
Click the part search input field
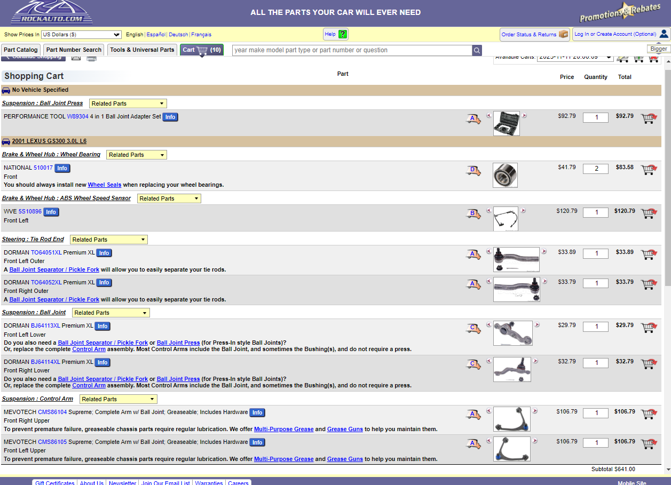point(352,50)
